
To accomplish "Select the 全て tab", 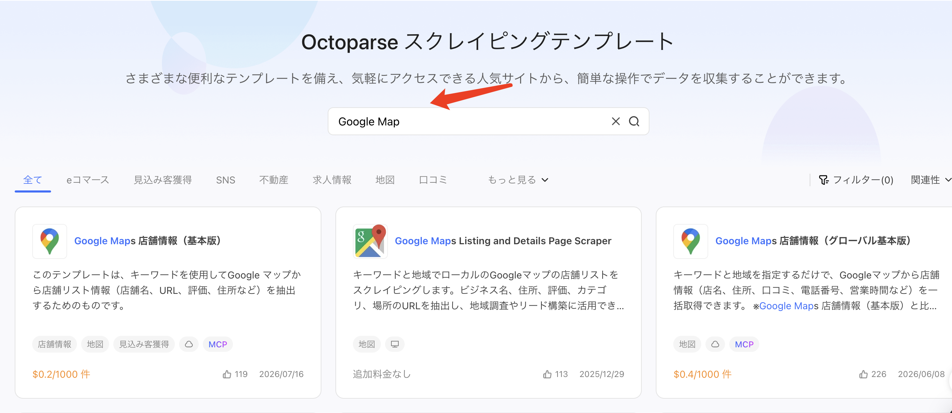I will click(x=33, y=180).
